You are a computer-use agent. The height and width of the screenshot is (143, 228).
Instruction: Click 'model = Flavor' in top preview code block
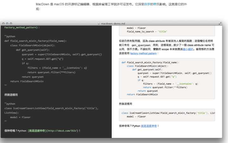(136, 28)
